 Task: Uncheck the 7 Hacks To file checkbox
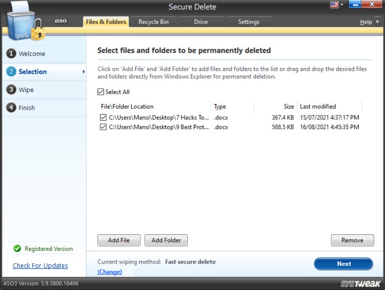coord(103,118)
